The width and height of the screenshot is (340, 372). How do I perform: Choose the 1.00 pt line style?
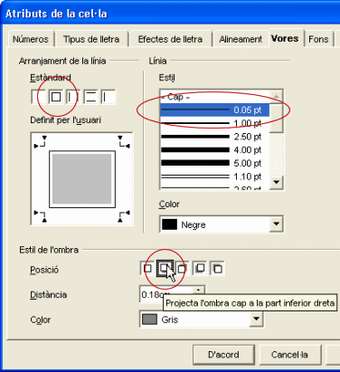pos(214,123)
